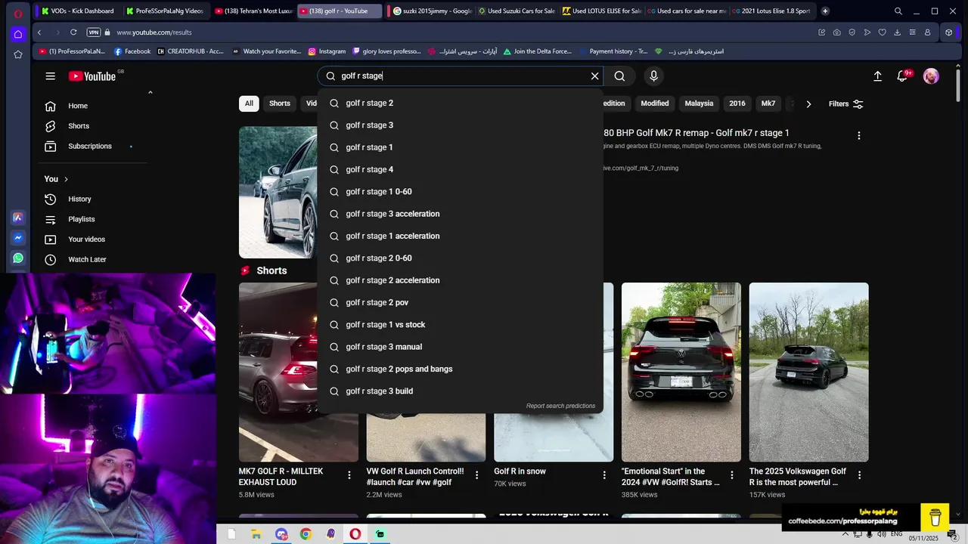
Task: Switch to Used LOTUS ELISE for Sale tab
Action: [602, 11]
